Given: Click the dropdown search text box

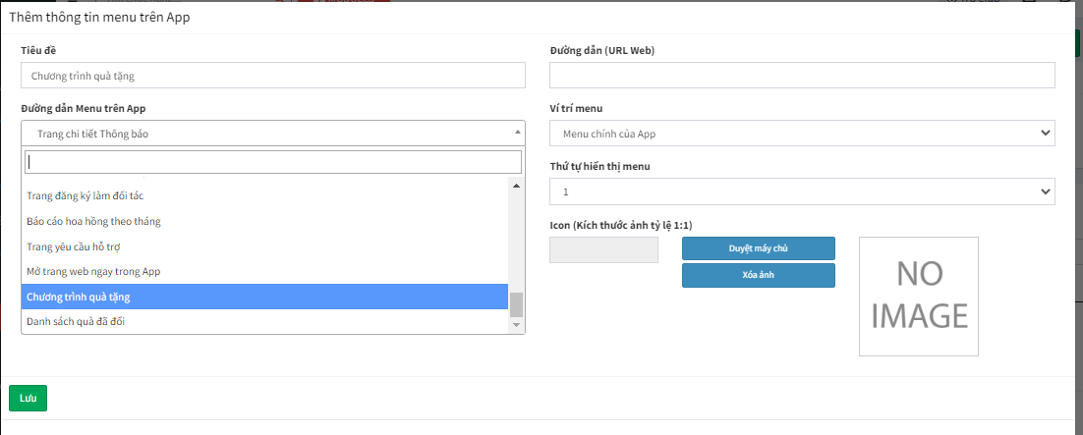Looking at the screenshot, I should (272, 162).
